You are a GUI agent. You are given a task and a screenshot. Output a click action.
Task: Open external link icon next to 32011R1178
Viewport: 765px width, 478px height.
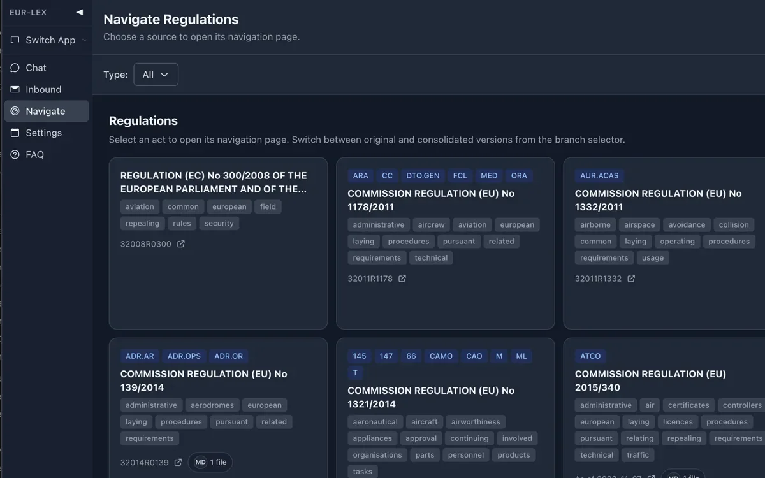pos(402,279)
